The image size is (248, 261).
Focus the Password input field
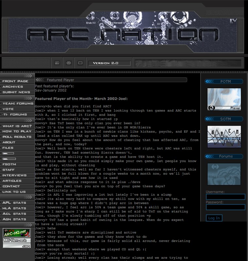pos(225,207)
